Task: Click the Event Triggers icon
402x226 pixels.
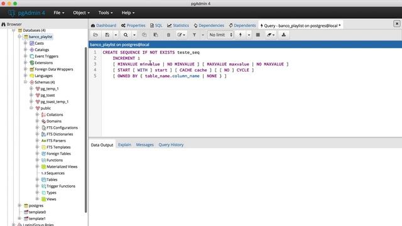Action: (x=32, y=56)
